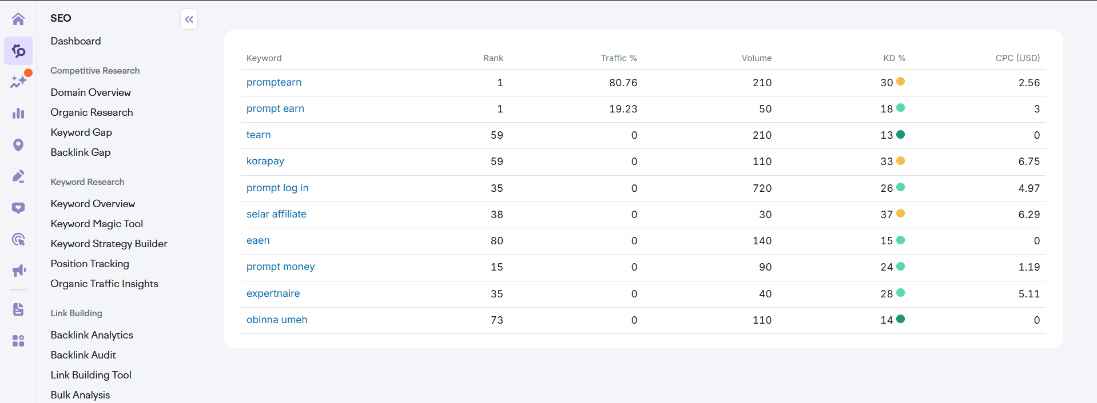
Task: Open Keyword Gap tool
Action: [x=81, y=132]
